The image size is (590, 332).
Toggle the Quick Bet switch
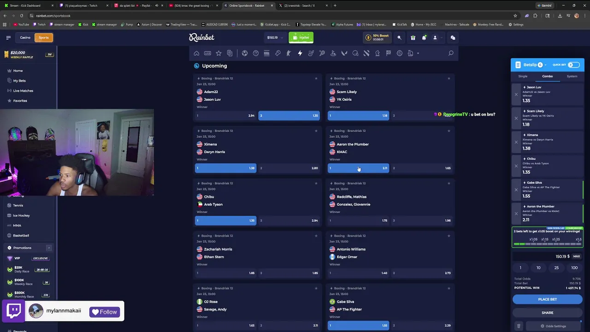click(574, 65)
